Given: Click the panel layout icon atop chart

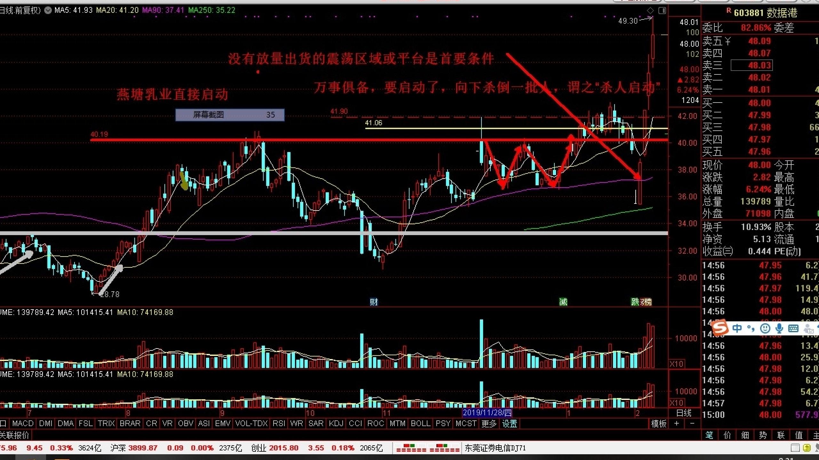Looking at the screenshot, I should [x=662, y=11].
